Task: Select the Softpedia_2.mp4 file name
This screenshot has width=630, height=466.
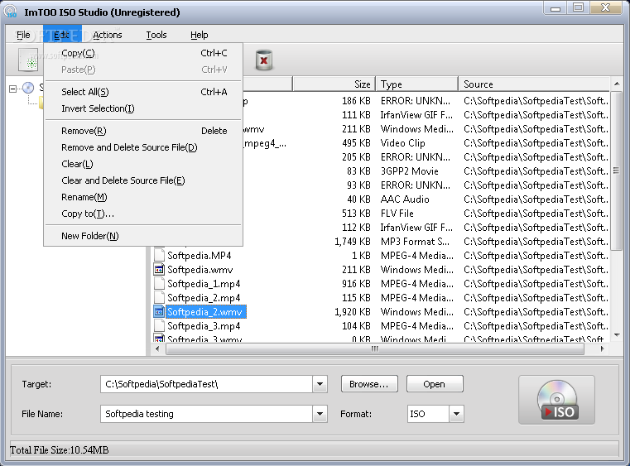Action: coord(204,298)
